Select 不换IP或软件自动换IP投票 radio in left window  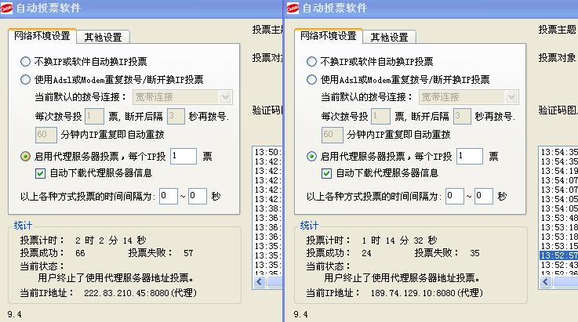[x=26, y=61]
